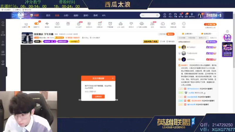Go to 直播 in the navigation bar

57,16
